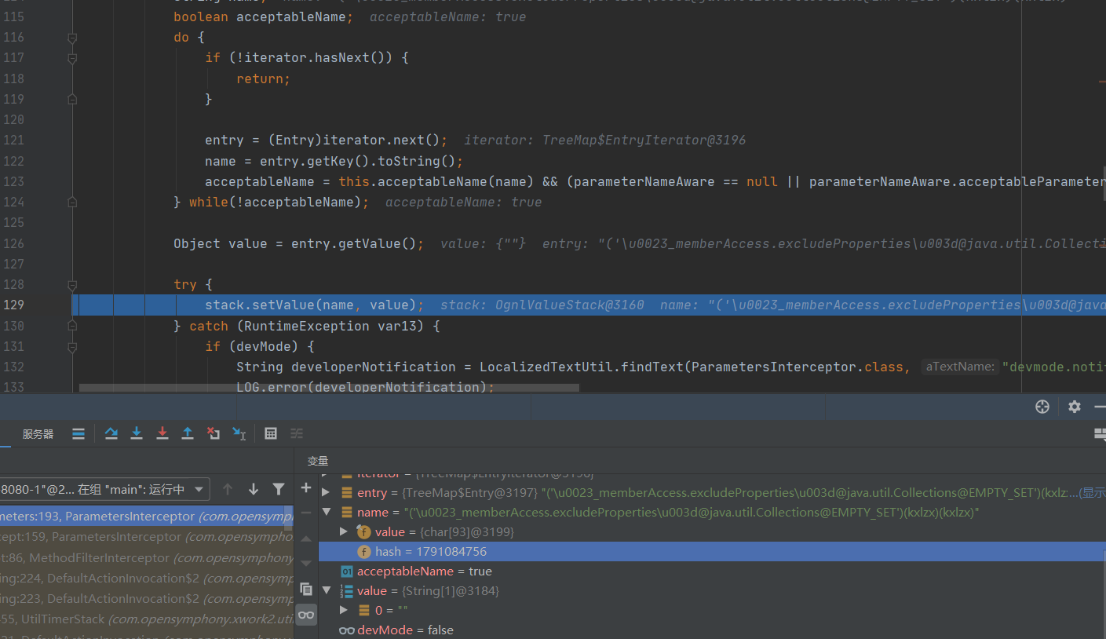Click the name = entry.getKey().toString() statement
The image size is (1106, 639).
point(334,161)
